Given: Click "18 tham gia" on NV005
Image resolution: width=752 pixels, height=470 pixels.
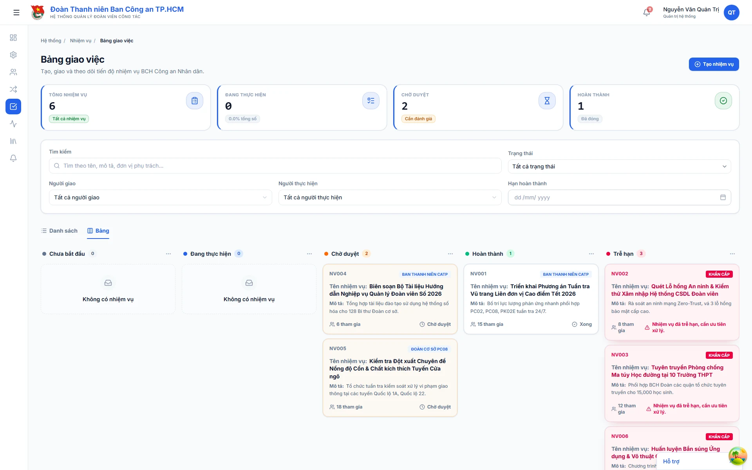Looking at the screenshot, I should coord(346,407).
